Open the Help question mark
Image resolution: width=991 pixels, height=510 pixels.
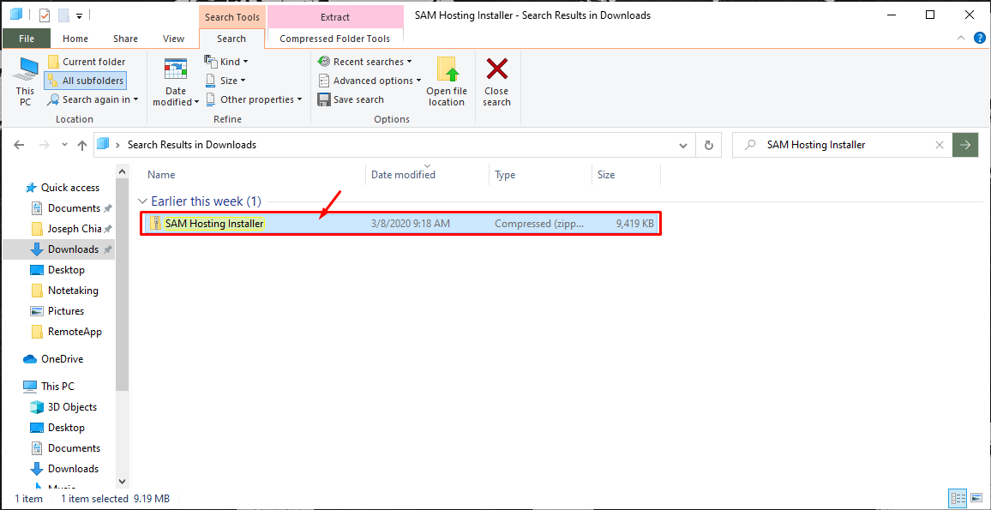pyautogui.click(x=979, y=38)
